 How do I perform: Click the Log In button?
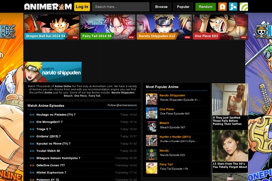pyautogui.click(x=82, y=7)
